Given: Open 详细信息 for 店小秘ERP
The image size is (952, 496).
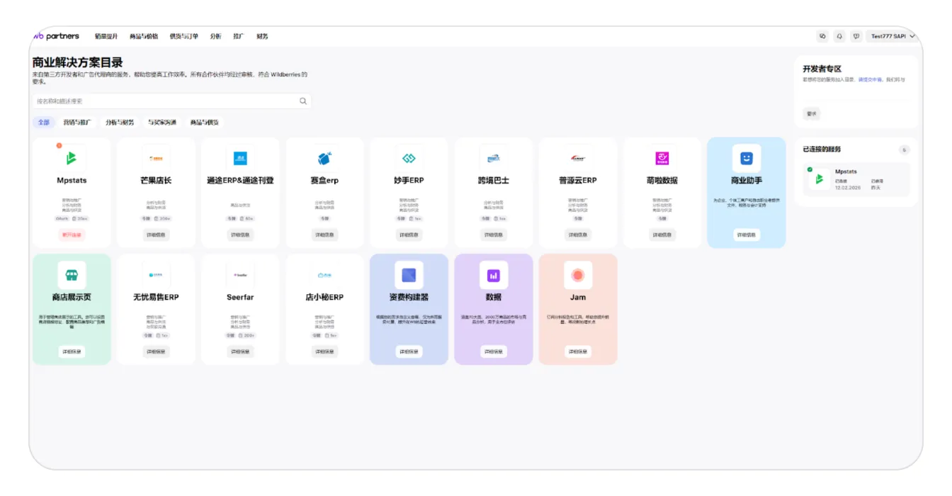Looking at the screenshot, I should coord(324,351).
